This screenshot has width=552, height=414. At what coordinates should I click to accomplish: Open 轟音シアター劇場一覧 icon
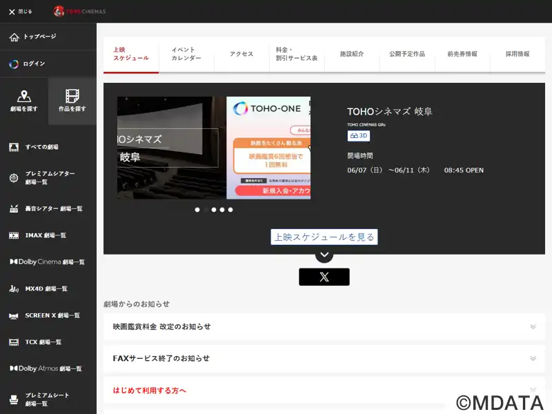(x=14, y=209)
